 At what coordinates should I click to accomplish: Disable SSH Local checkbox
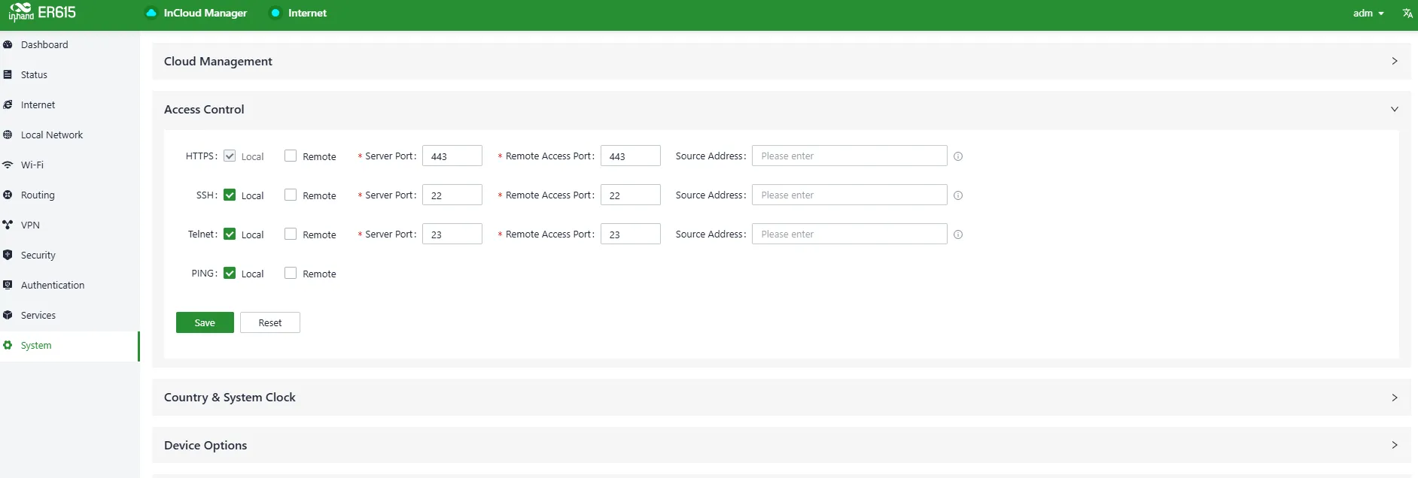(x=230, y=195)
